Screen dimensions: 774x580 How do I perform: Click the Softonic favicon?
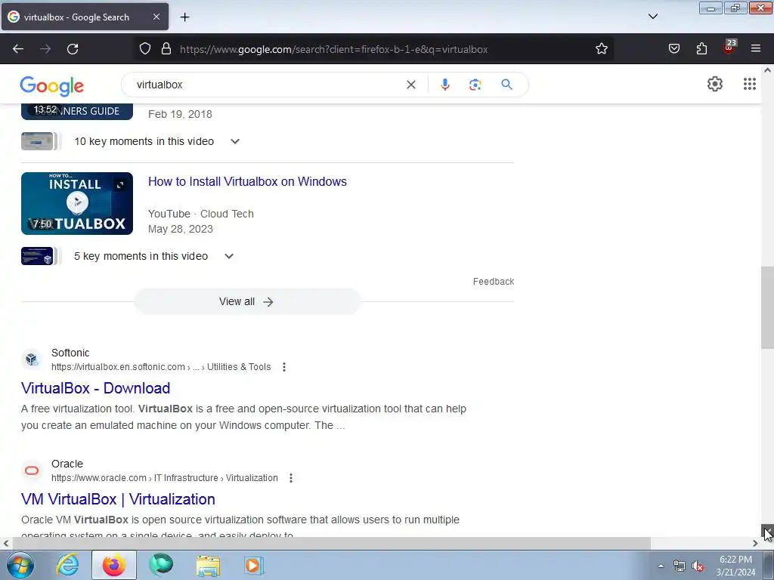(32, 359)
